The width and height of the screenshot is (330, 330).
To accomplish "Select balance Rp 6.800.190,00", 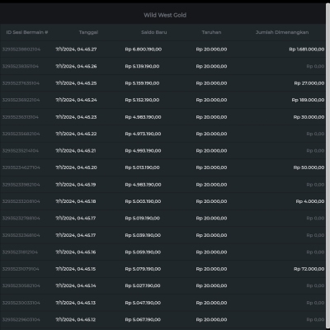I will coord(144,49).
